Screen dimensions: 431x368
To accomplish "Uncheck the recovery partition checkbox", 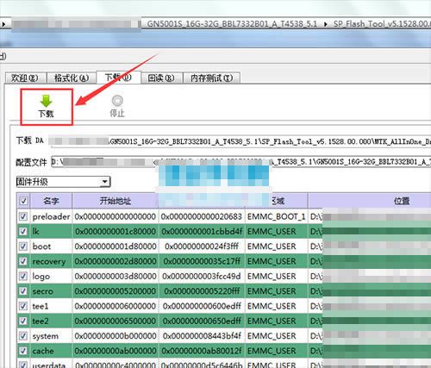I will tap(23, 261).
